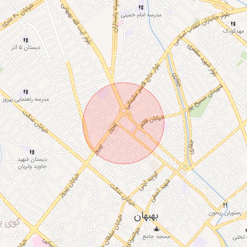Open the رستوران ریحون restaurant icon
This screenshot has height=247, width=247.
[x=225, y=206]
